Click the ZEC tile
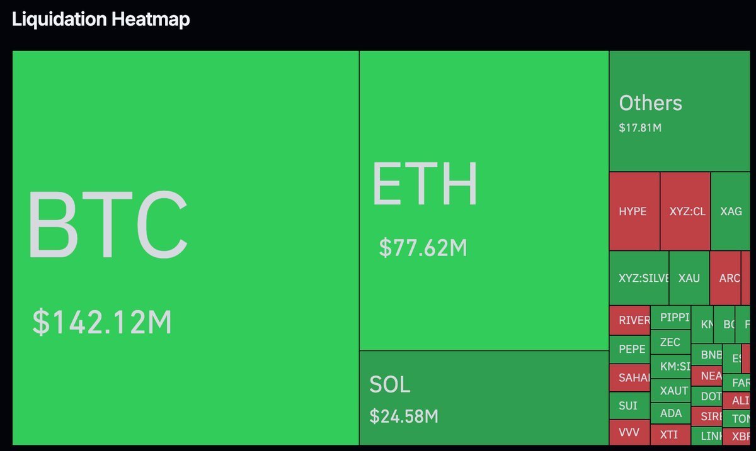756x451 pixels. 671,342
